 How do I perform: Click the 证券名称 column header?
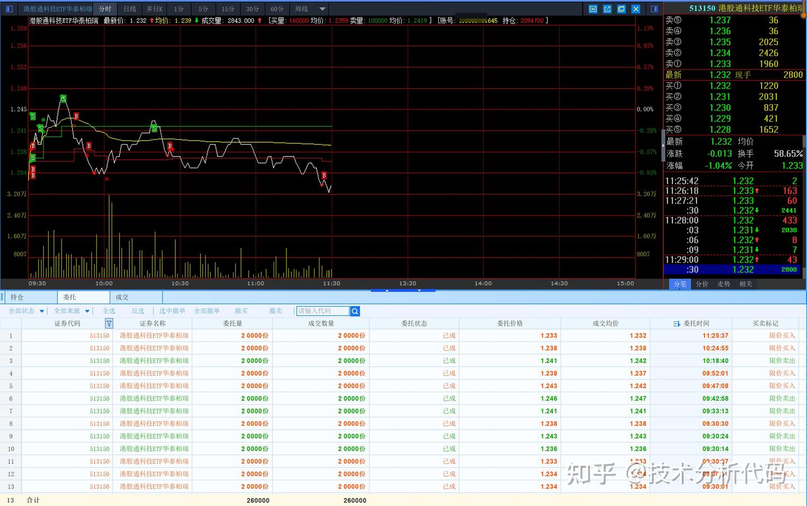click(x=152, y=323)
